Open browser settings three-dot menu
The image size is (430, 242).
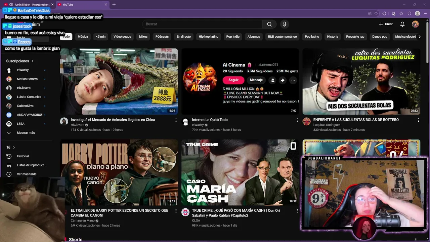click(425, 13)
